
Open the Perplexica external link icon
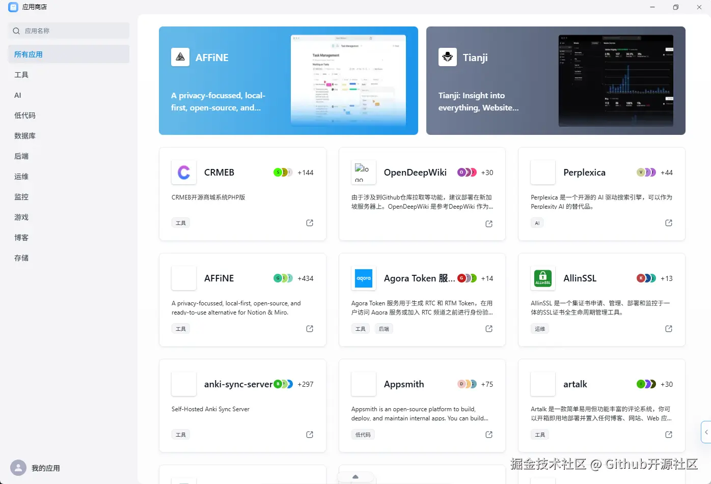tap(669, 223)
